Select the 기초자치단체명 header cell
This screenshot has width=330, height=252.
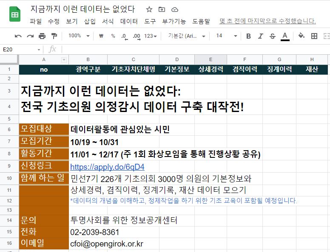pos(133,70)
